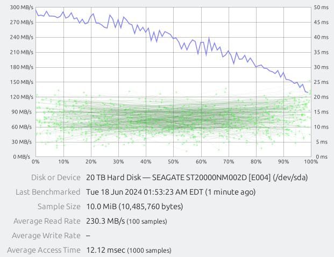This screenshot has height=257, width=334.
Task: Click the 0% x-axis marker
Action: pyautogui.click(x=36, y=161)
